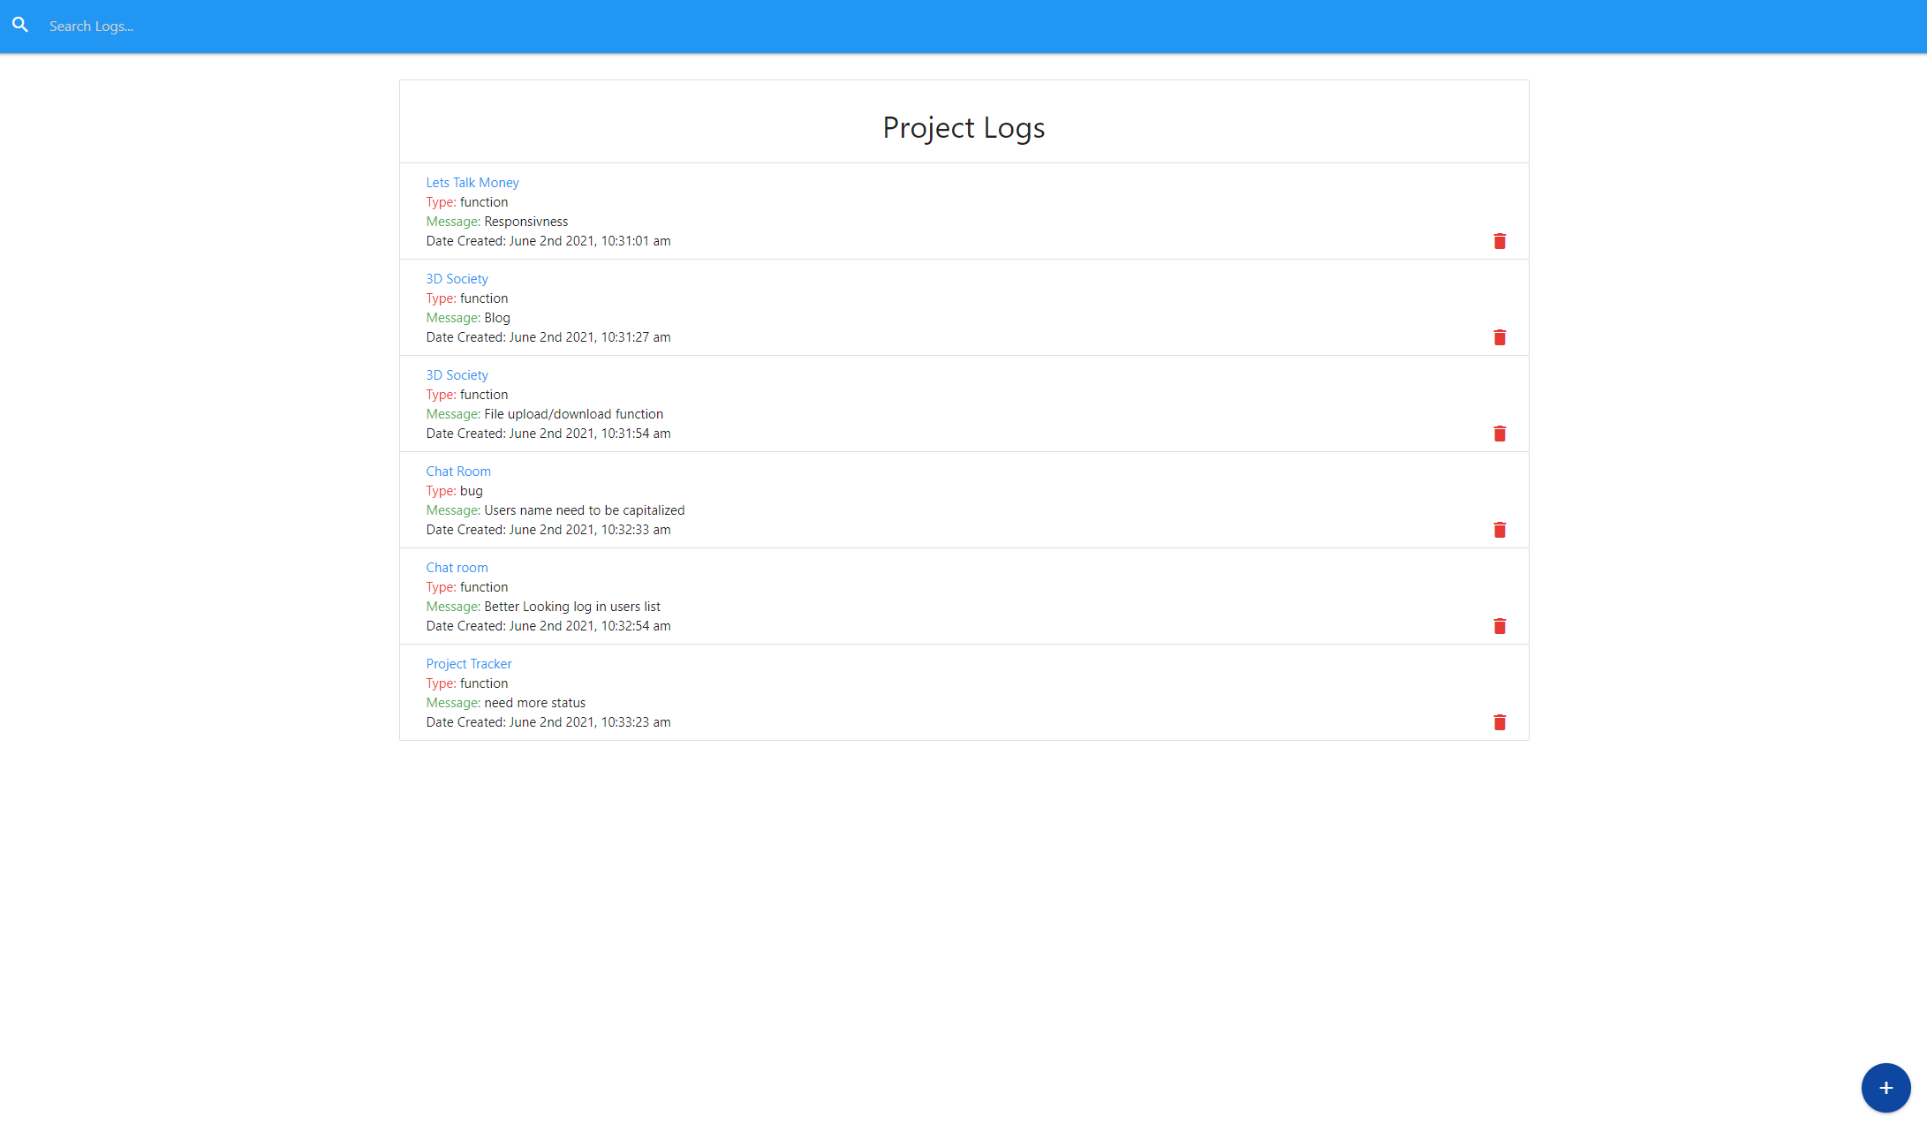Focus the Search Logs input field
1927x1132 pixels.
click(x=980, y=26)
